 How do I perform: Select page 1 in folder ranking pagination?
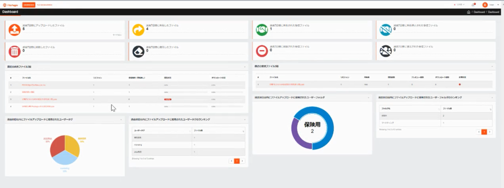click(x=484, y=132)
